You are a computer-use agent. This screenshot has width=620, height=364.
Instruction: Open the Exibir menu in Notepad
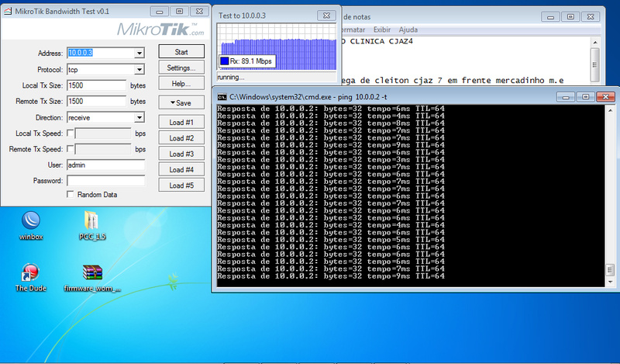pos(381,29)
